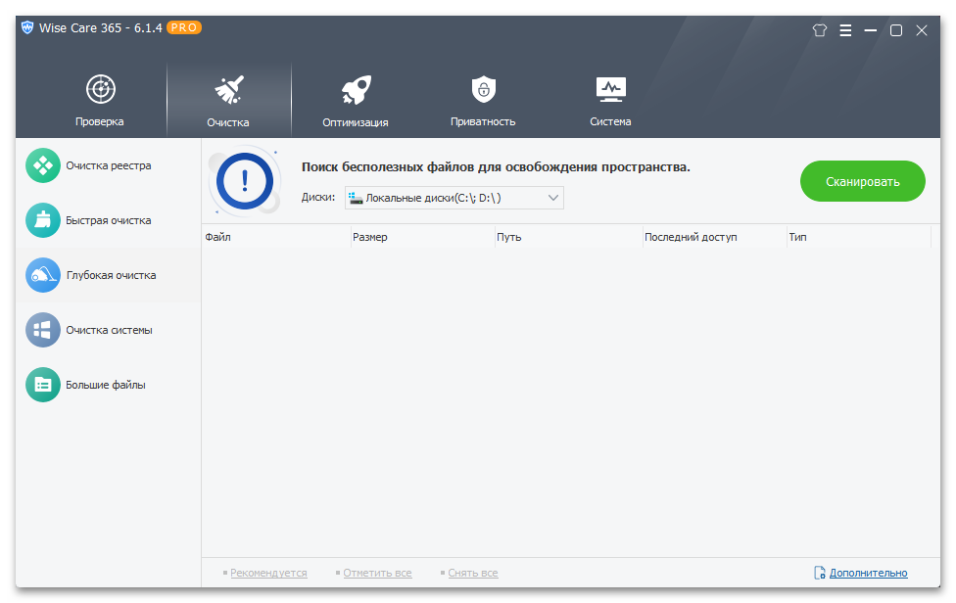Select the Очистка broom icon

[x=228, y=89]
